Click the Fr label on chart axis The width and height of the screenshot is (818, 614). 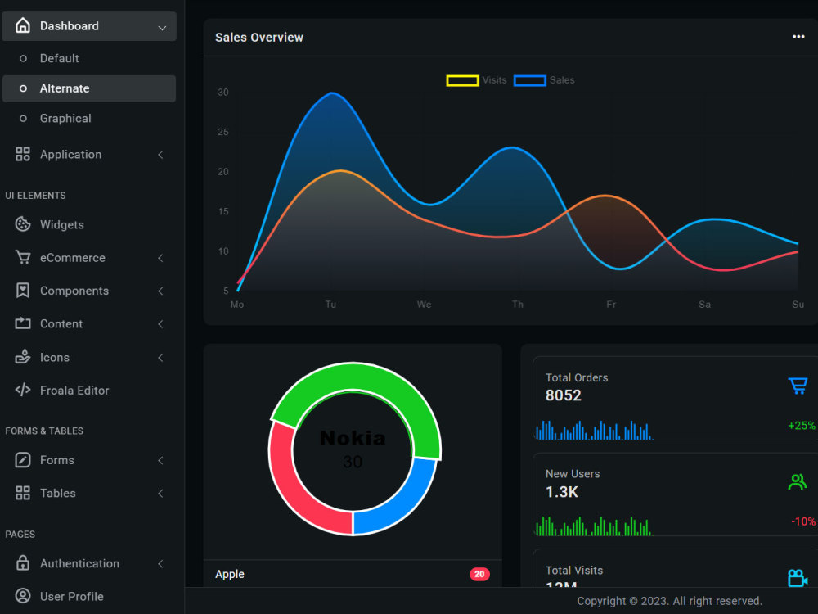tap(611, 305)
